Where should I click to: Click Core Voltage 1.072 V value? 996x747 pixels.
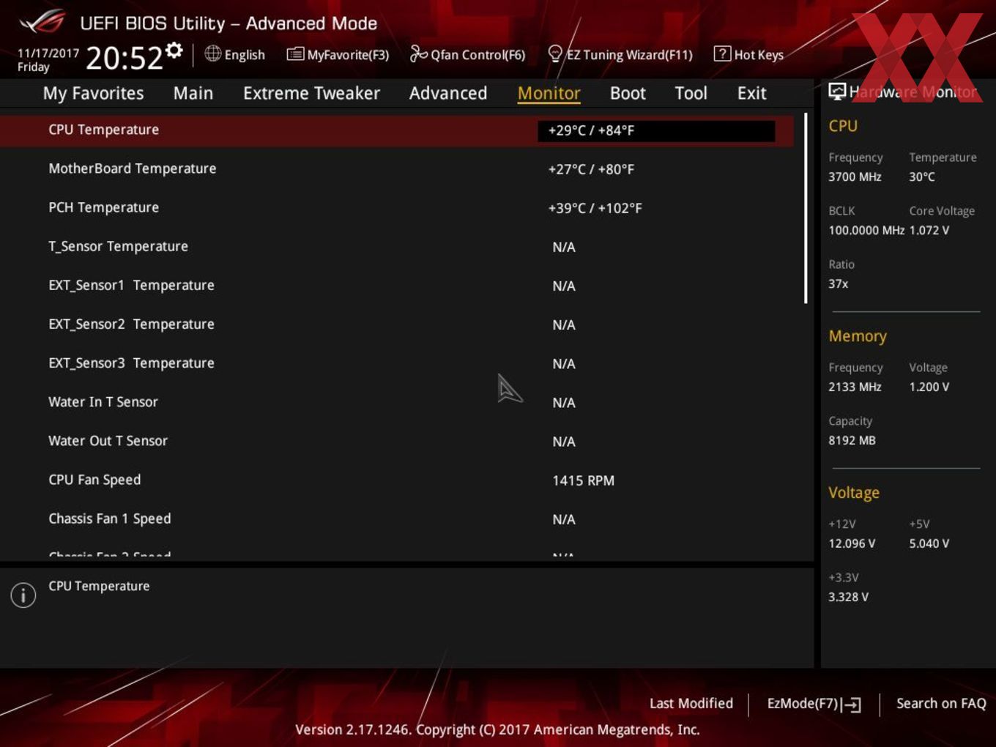coord(929,230)
